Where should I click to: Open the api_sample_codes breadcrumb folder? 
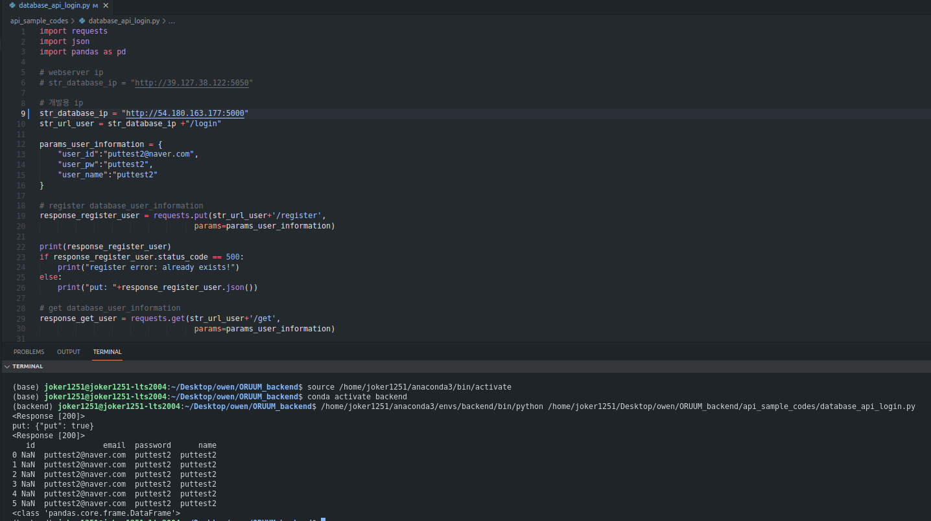click(39, 21)
